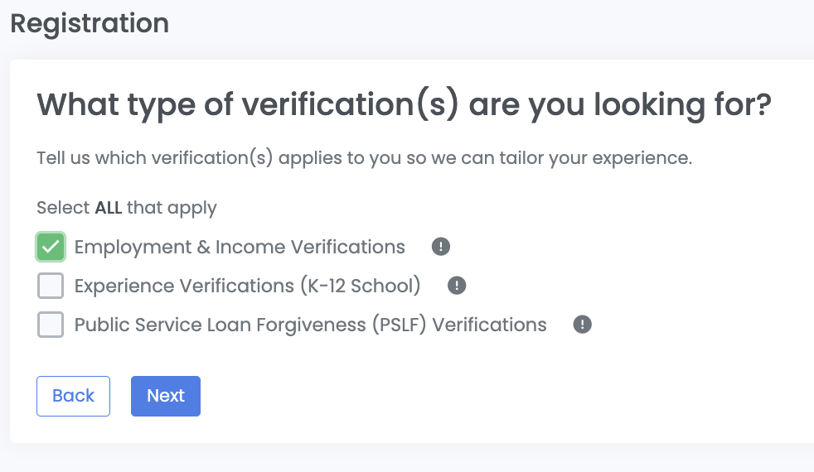Open info icon beside Employment & Income Verifications
The image size is (814, 472).
click(441, 247)
